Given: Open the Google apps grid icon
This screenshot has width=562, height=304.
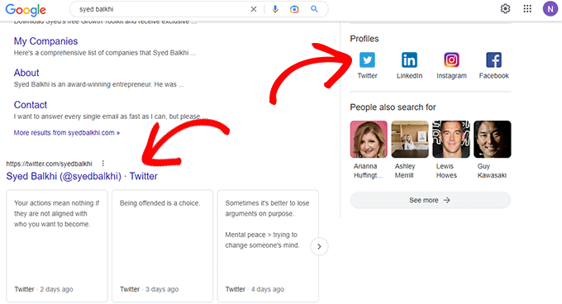Looking at the screenshot, I should point(527,8).
